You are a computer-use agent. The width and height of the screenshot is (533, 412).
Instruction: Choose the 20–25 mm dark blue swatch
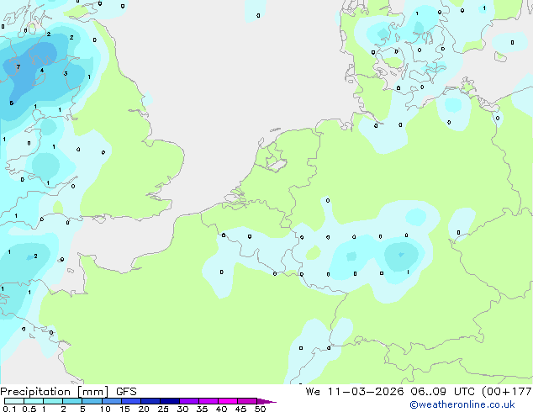[x=150, y=401]
